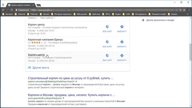Click Другие места link

click(41, 67)
